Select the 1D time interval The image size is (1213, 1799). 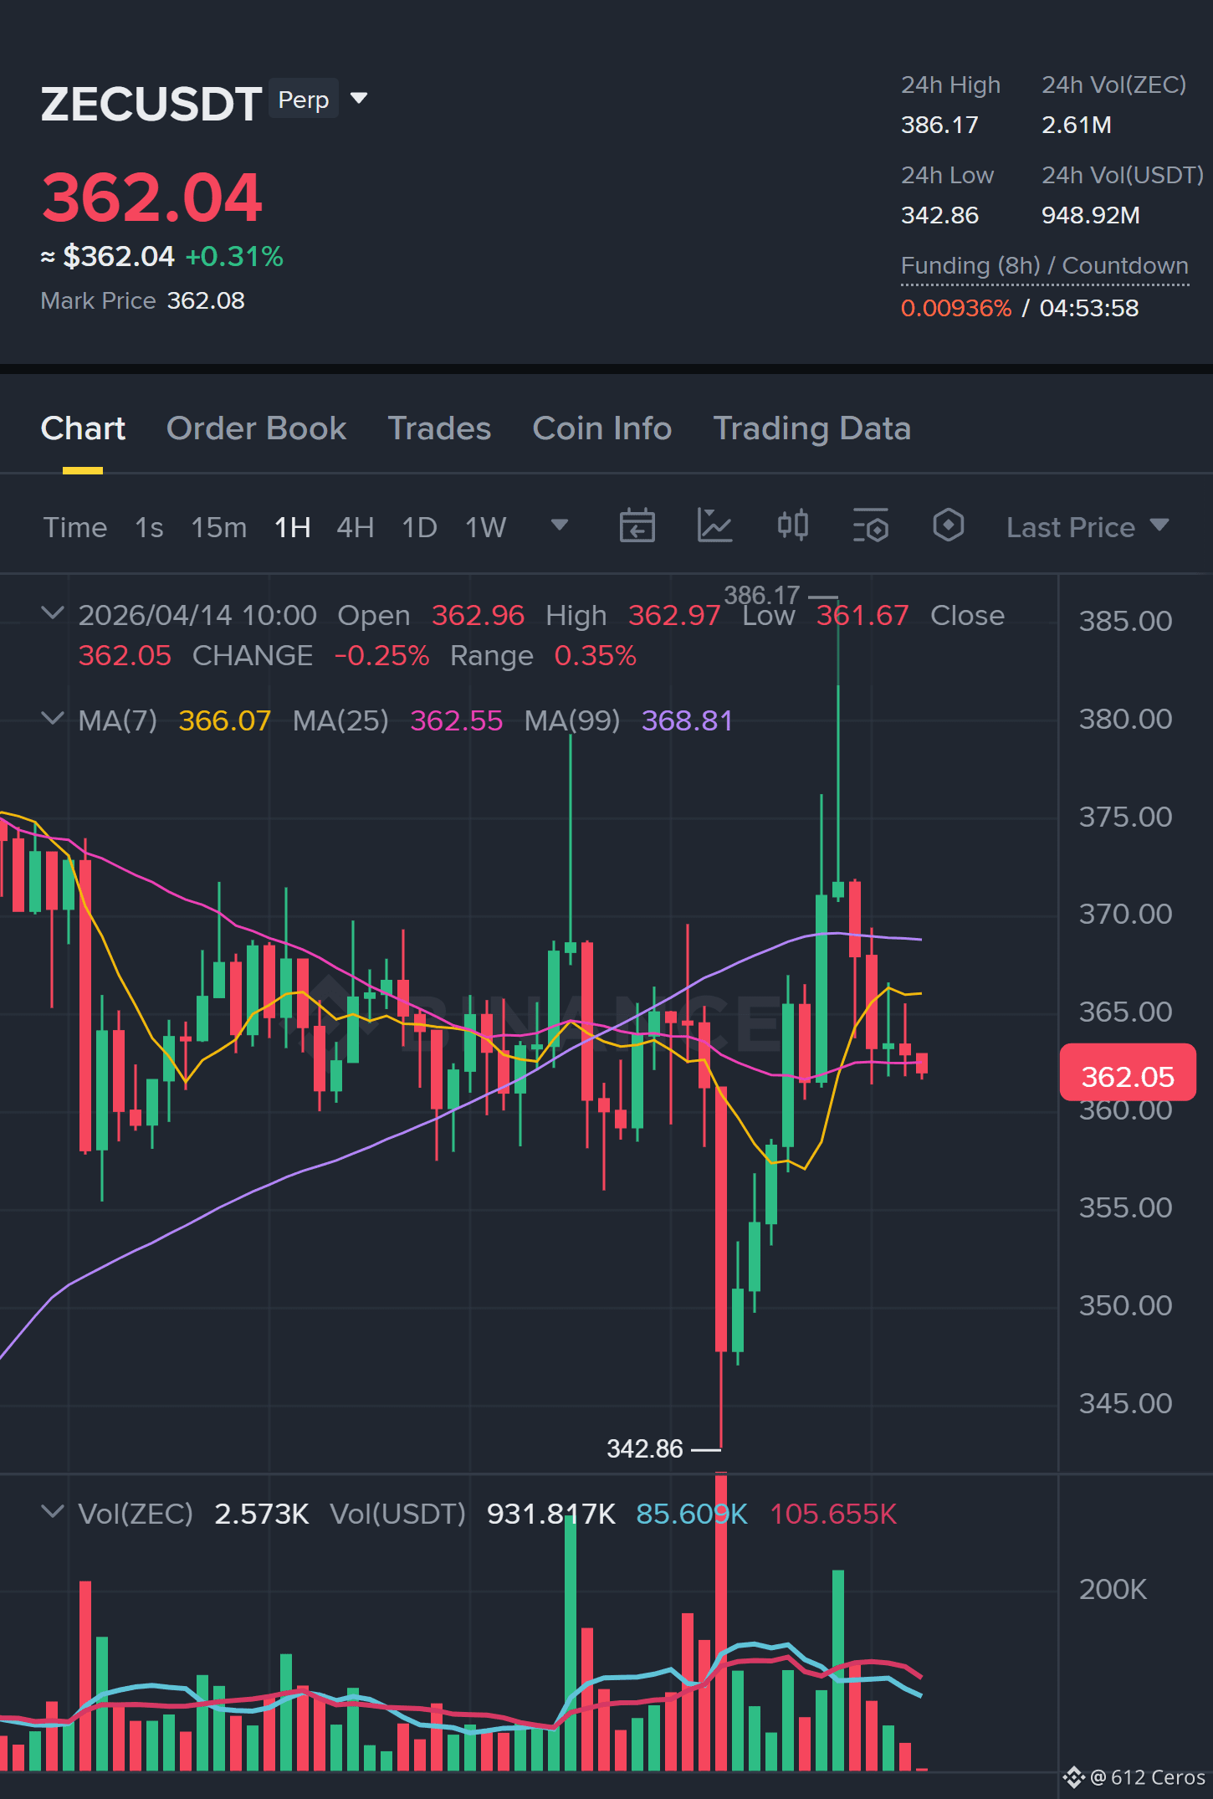(x=419, y=527)
